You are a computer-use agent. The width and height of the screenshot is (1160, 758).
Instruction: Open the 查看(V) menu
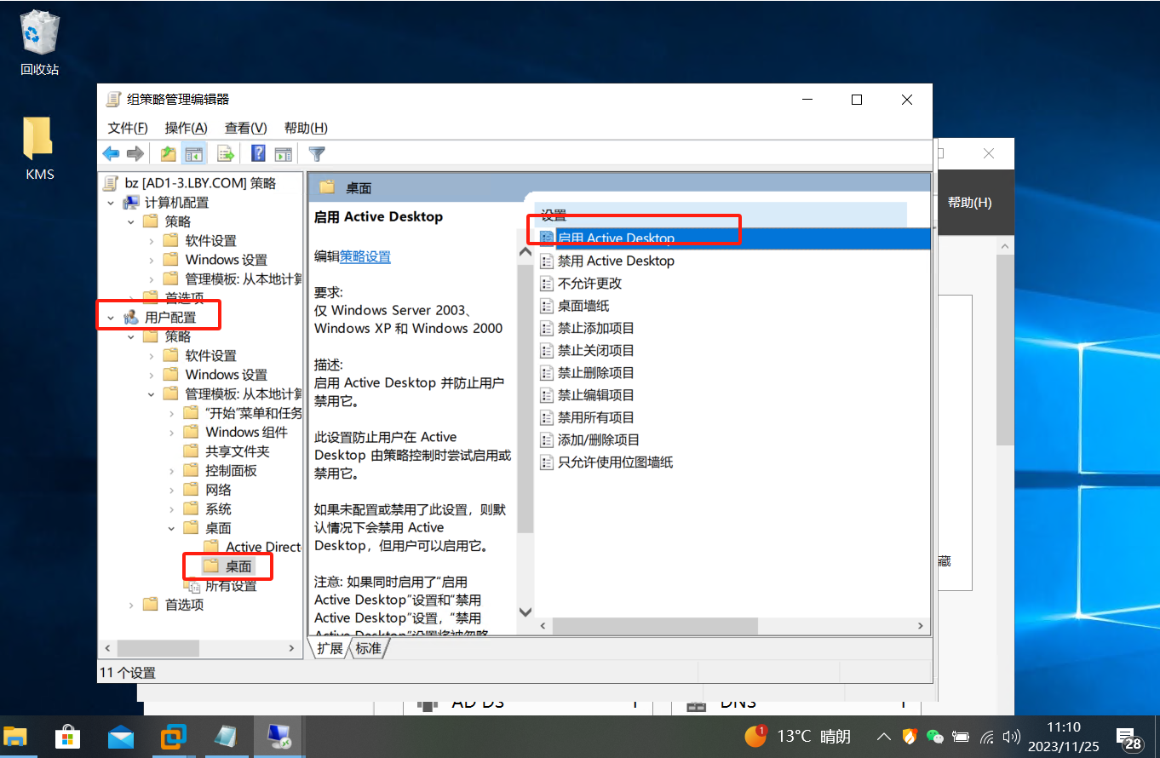245,128
